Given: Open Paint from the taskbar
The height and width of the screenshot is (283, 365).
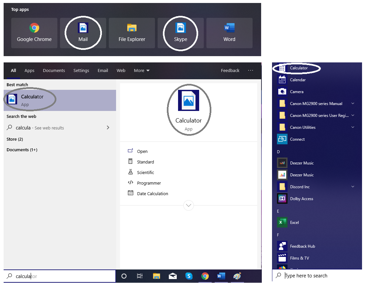Looking at the screenshot, I should click(x=237, y=276).
